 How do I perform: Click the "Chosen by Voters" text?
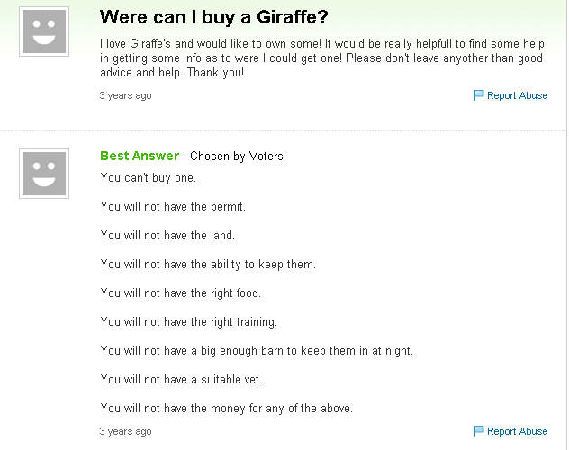[x=237, y=157]
